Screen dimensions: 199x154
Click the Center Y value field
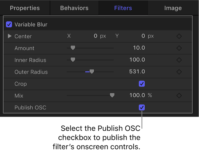[143, 36]
